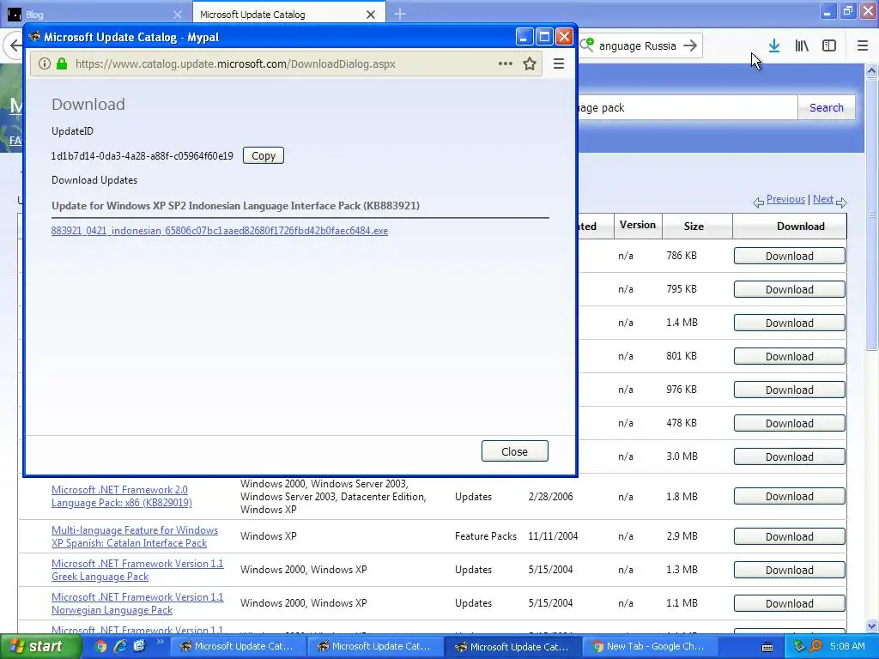Select third Microsoft Update Cat taskbar item
This screenshot has height=659, width=879.
pos(513,647)
